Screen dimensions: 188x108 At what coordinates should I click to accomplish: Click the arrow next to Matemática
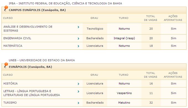tap(79, 46)
